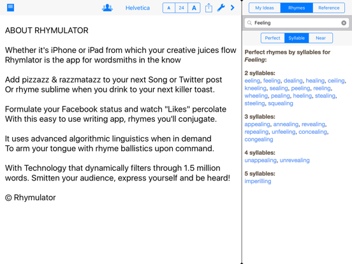Choose the rhyme word healing

(x=315, y=80)
